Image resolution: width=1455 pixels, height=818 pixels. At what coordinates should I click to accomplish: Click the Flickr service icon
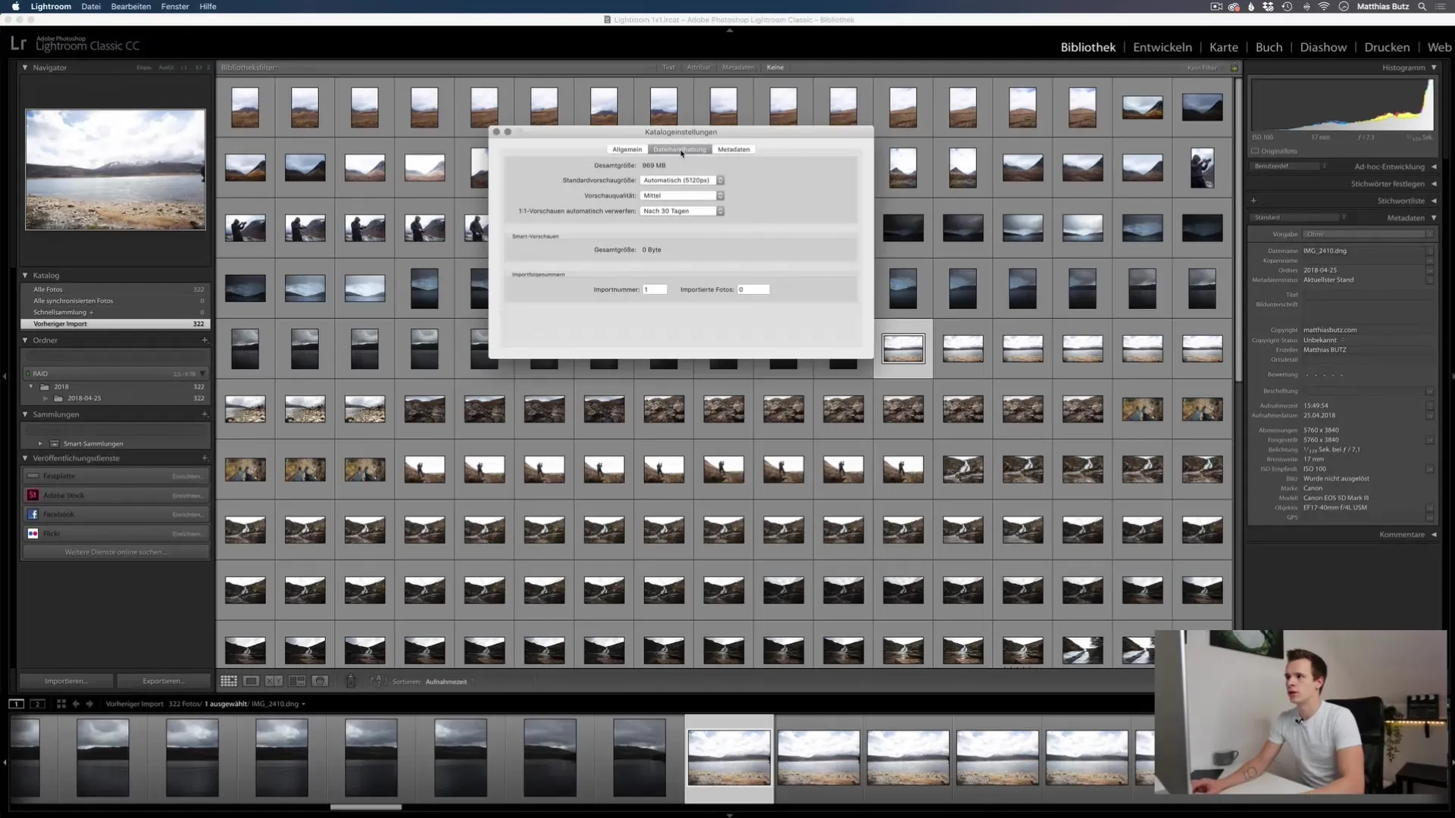[x=33, y=533]
